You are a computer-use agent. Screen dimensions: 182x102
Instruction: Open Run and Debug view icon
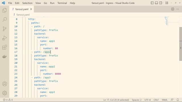[5, 38]
